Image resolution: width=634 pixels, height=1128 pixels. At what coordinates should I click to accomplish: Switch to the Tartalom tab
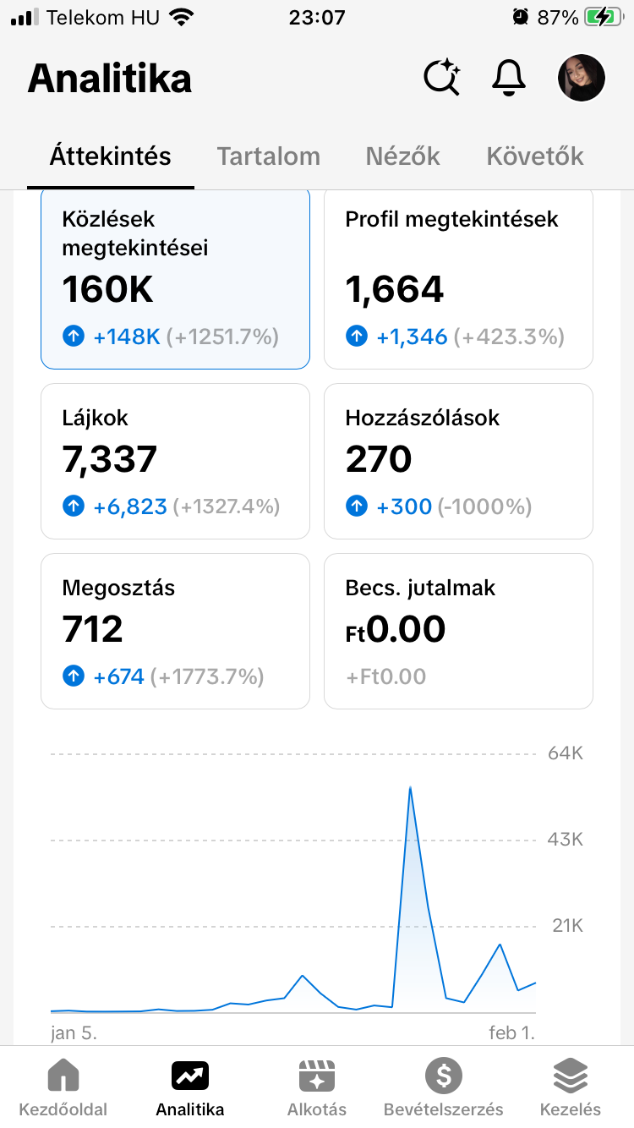tap(269, 156)
